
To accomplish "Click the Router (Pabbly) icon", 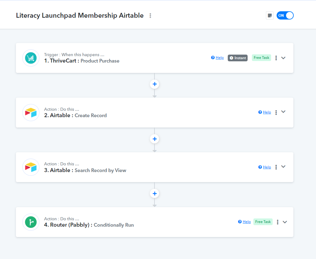I will pos(31,222).
